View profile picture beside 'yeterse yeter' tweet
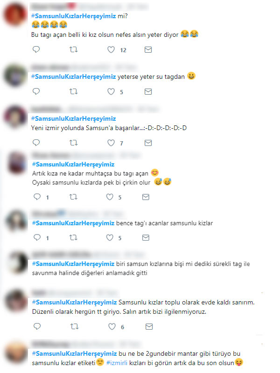This screenshot has width=280, height=373. 15,76
